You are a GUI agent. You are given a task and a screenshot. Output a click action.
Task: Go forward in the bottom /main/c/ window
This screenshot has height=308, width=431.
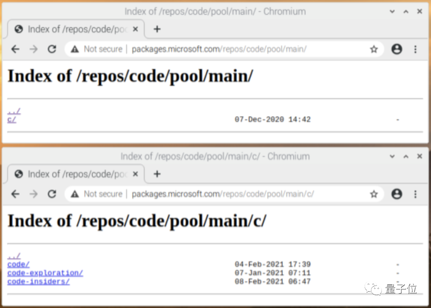(x=34, y=194)
